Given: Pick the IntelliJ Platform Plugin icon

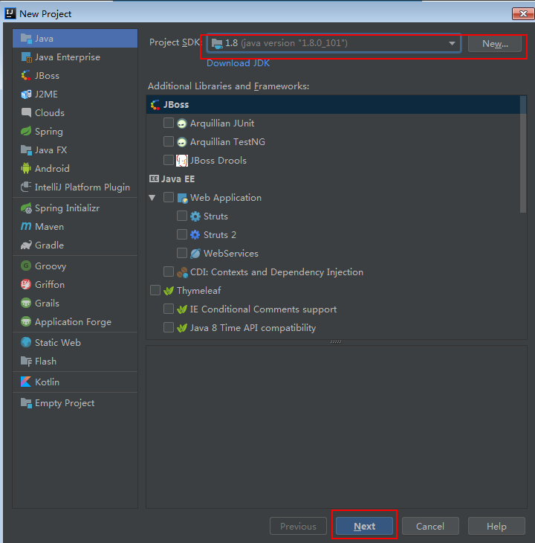Looking at the screenshot, I should [x=26, y=187].
